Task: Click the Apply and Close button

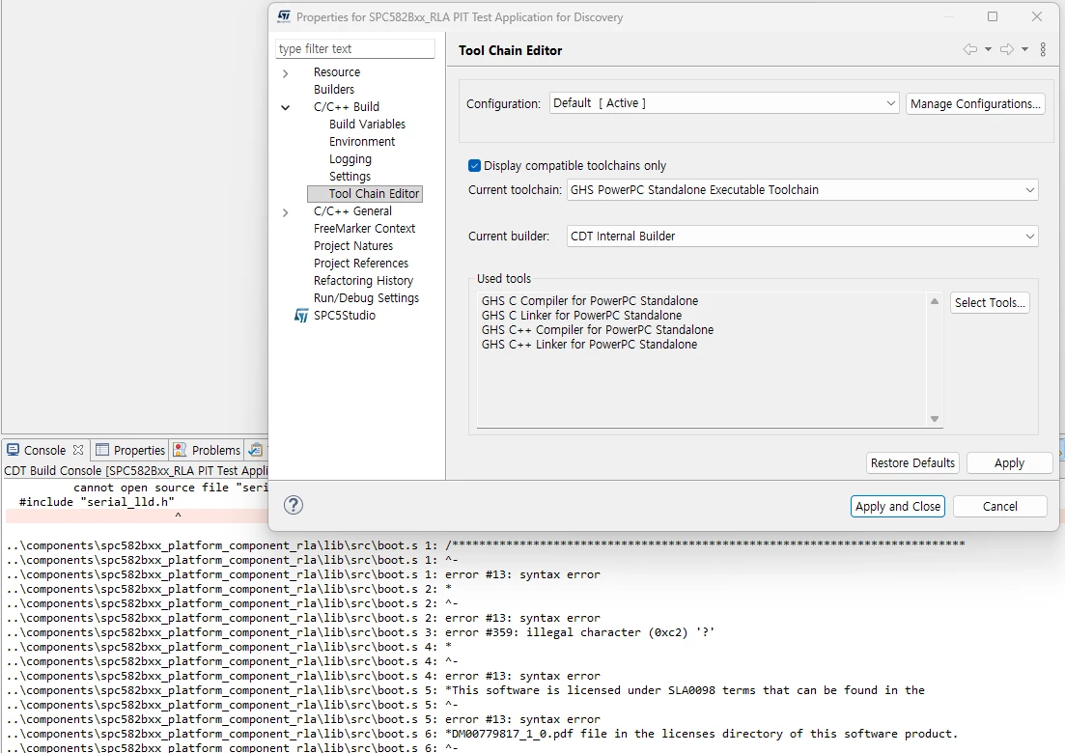Action: 897,506
